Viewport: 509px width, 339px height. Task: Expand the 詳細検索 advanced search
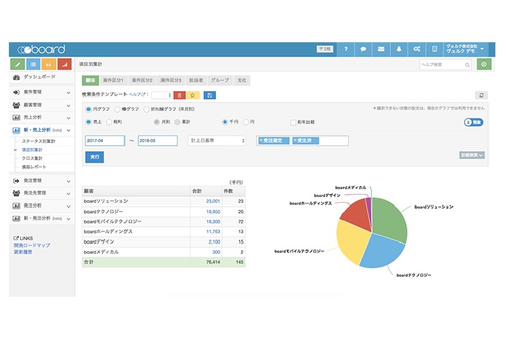[472, 155]
